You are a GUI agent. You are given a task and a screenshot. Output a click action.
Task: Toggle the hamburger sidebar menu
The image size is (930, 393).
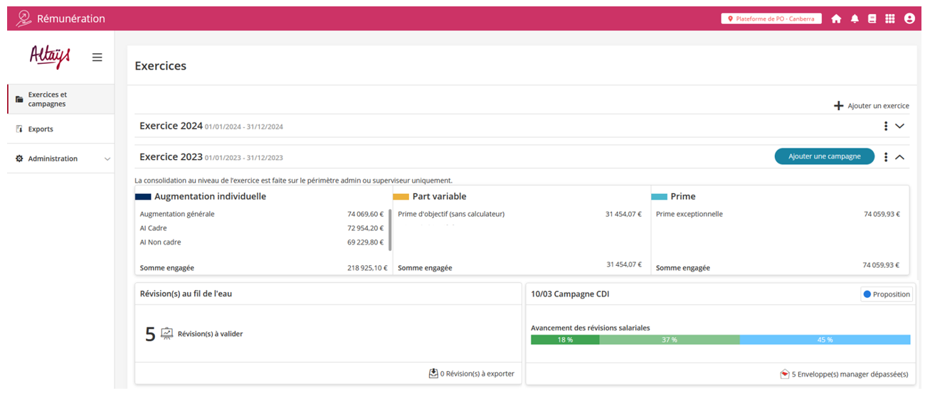coord(97,58)
